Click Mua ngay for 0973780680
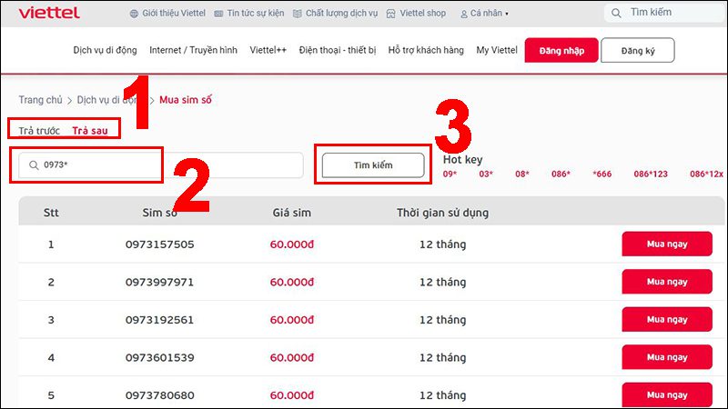The image size is (728, 409). tap(667, 395)
